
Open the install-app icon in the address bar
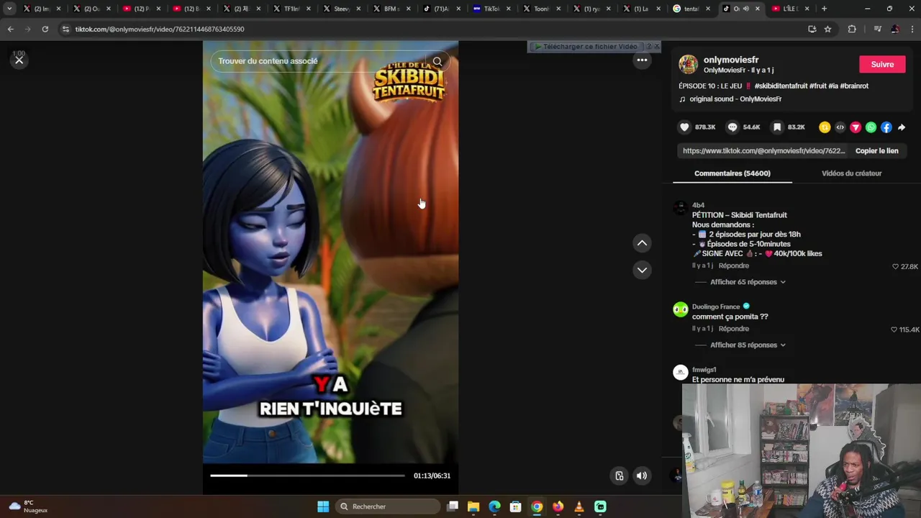click(812, 29)
